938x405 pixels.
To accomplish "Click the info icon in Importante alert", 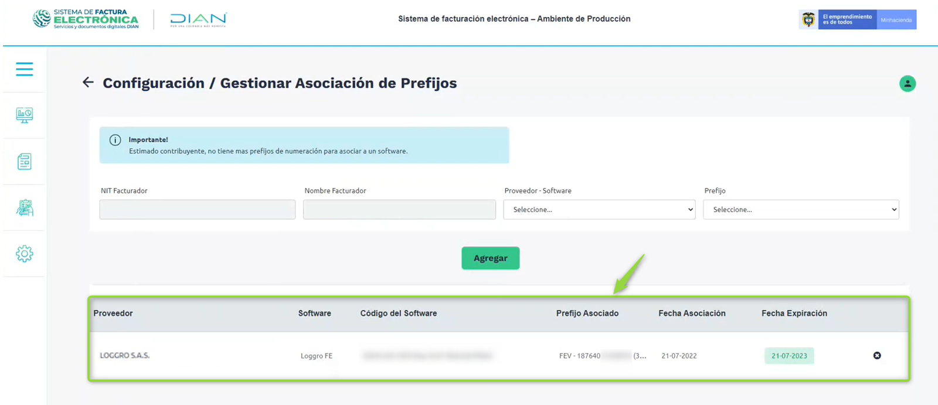I will click(115, 140).
